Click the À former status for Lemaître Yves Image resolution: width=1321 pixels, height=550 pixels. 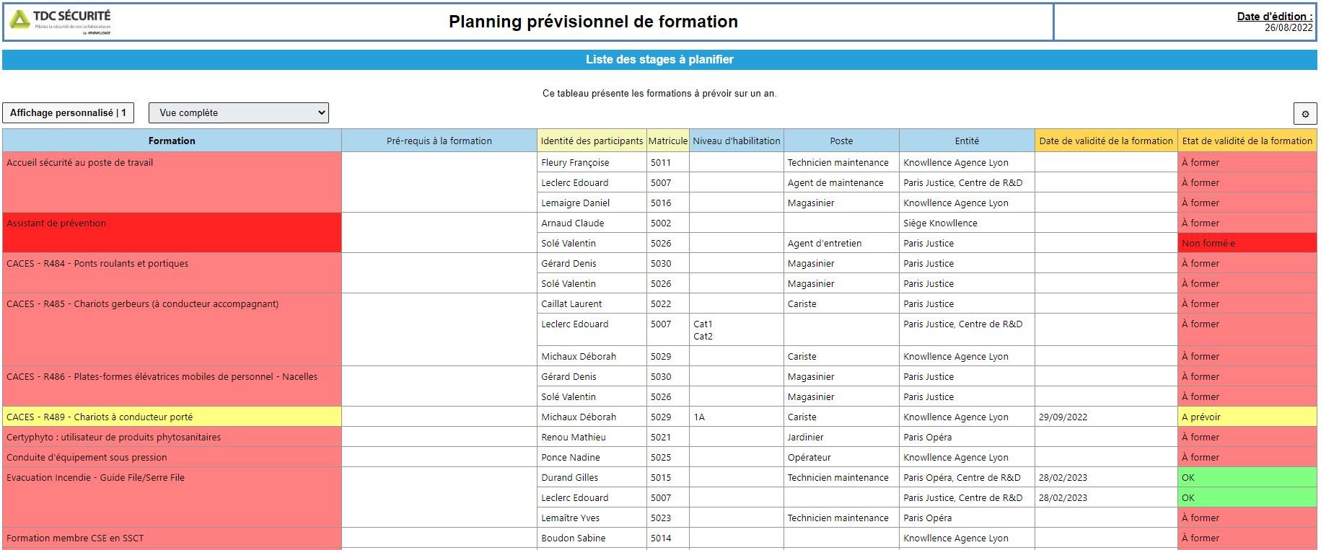pyautogui.click(x=1247, y=518)
